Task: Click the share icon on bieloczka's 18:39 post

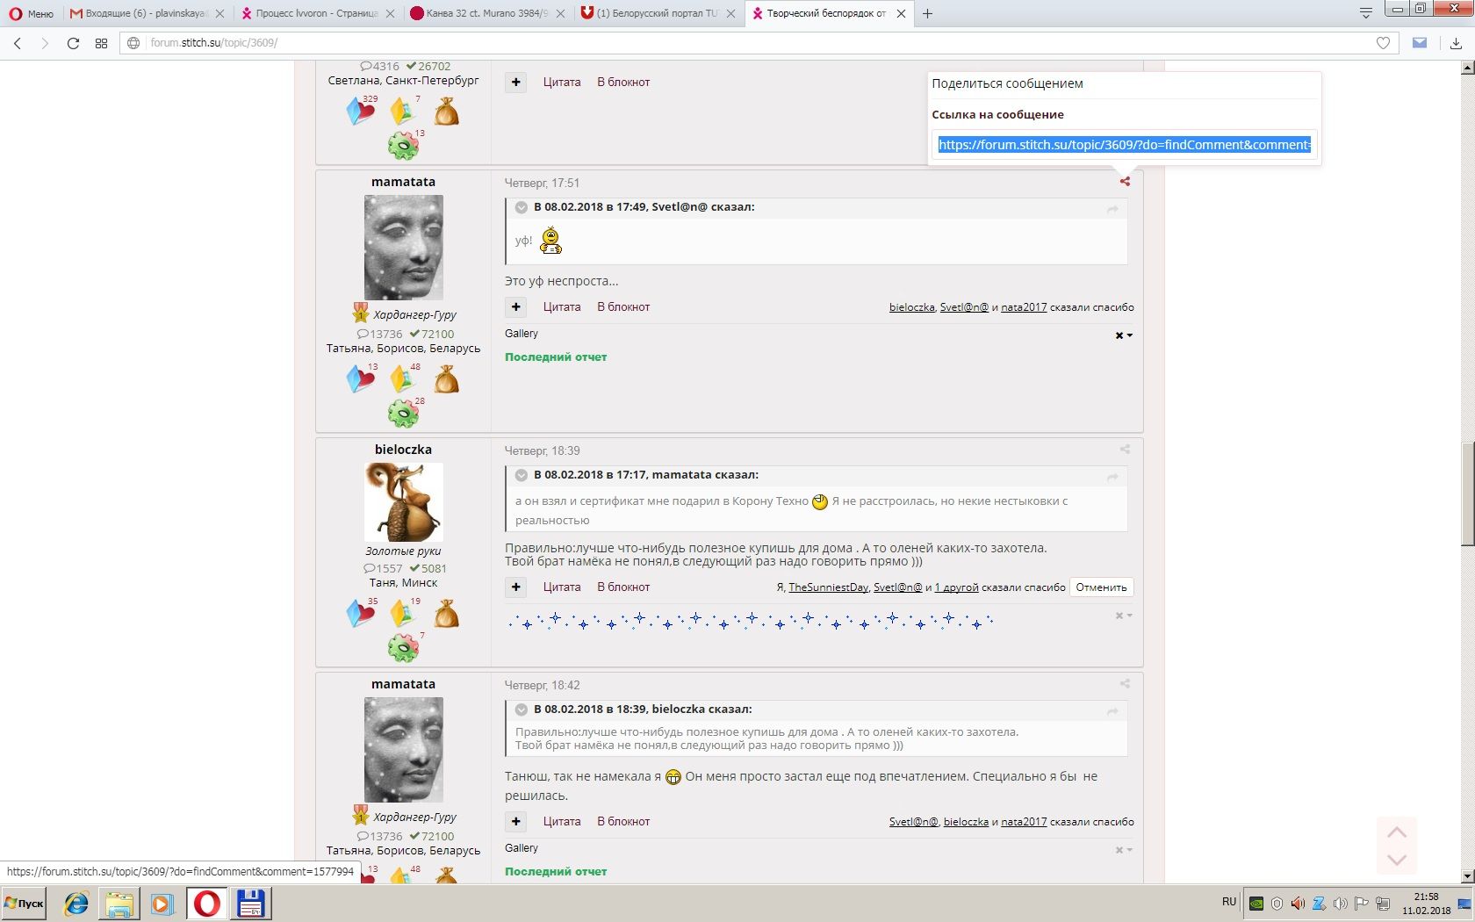Action: pos(1125,450)
